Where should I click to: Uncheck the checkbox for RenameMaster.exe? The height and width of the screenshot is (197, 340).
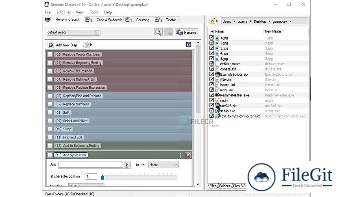pyautogui.click(x=211, y=95)
